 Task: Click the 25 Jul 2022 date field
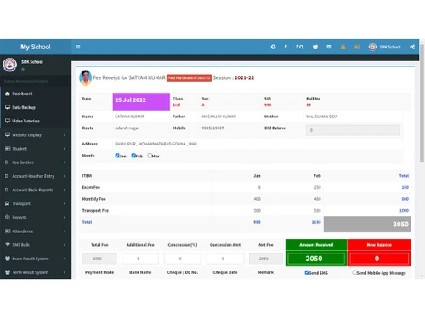141,101
